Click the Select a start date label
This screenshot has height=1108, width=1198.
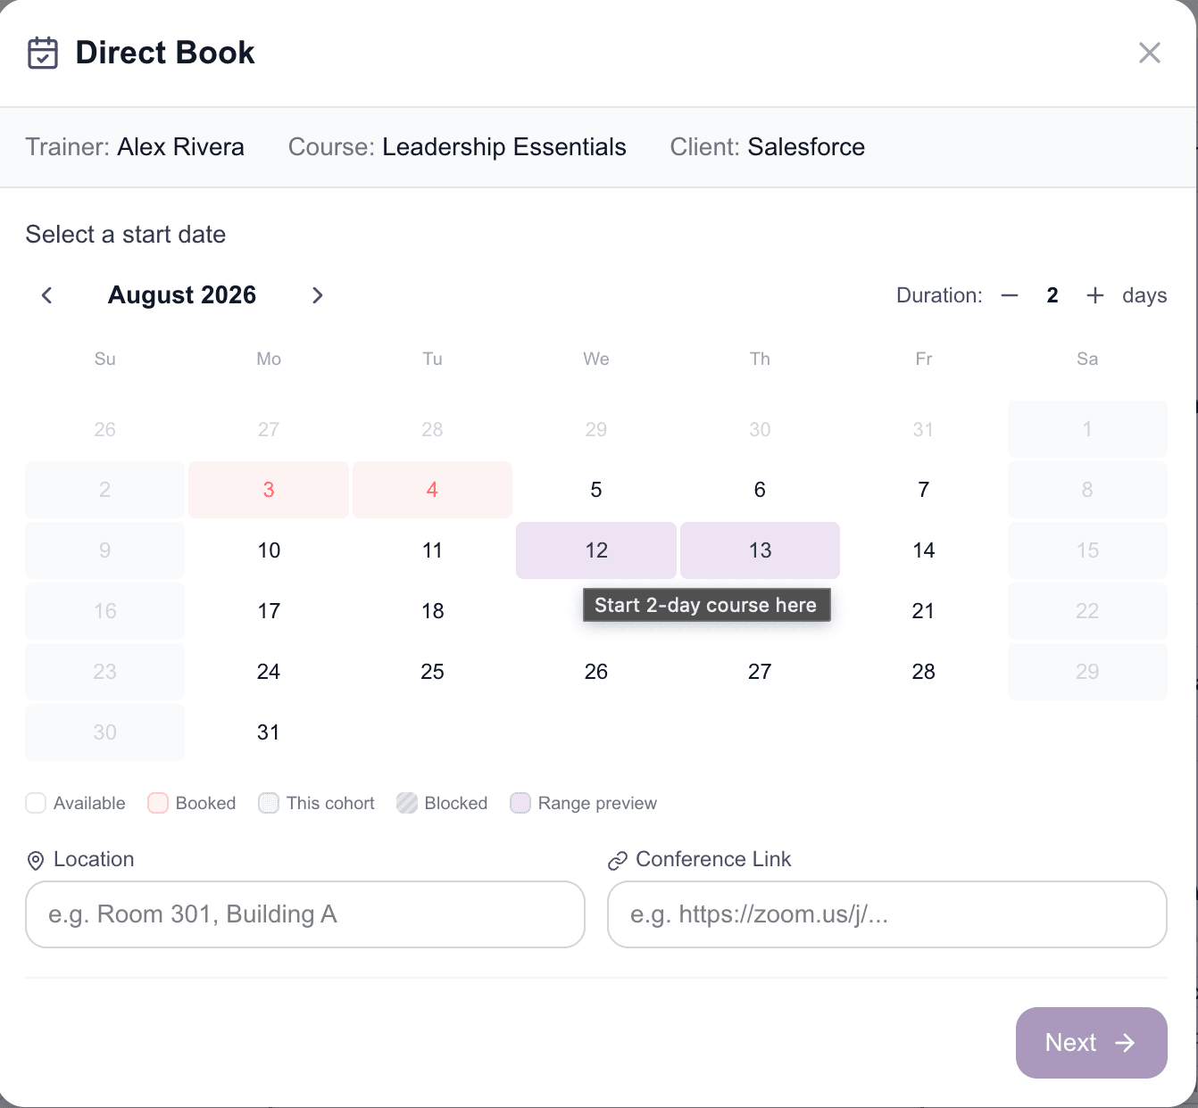pos(126,235)
